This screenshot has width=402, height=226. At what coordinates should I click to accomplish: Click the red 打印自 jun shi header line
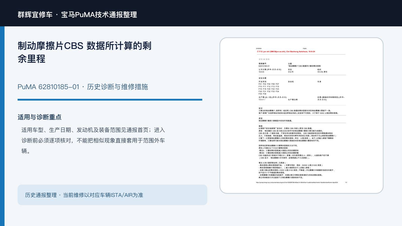click(286, 51)
